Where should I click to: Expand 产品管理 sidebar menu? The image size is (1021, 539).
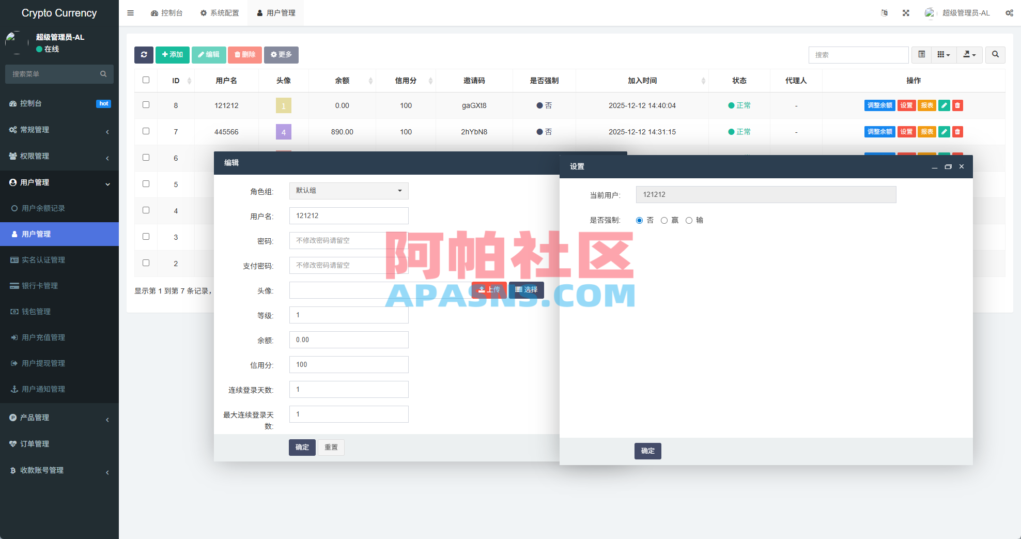(59, 418)
